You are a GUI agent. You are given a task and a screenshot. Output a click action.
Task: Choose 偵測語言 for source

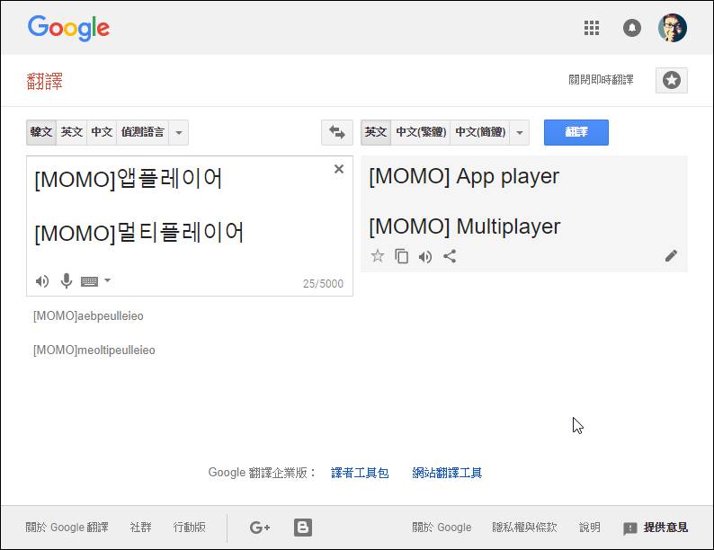tap(142, 132)
